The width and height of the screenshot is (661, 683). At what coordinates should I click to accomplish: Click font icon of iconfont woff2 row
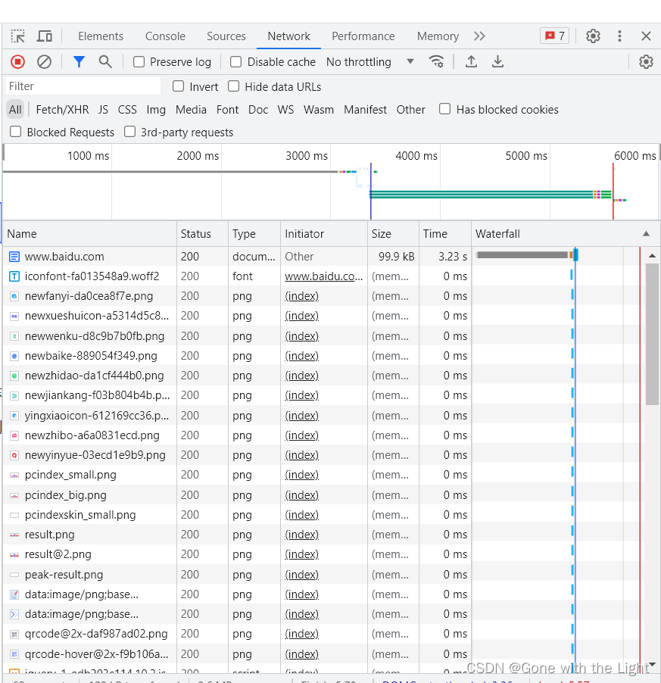click(14, 276)
